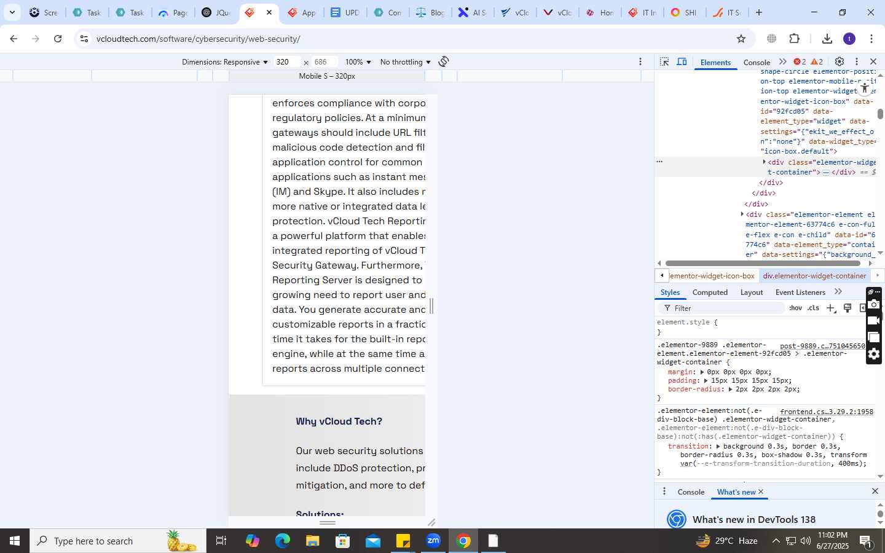
Task: Click the orange warnings count badge
Action: [x=817, y=61]
